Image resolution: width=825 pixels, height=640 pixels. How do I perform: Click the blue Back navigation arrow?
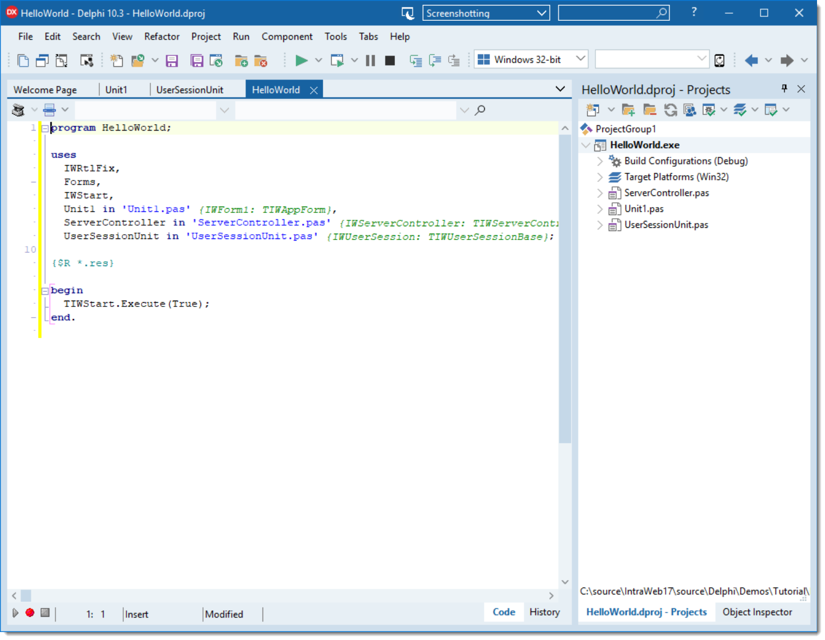click(751, 61)
